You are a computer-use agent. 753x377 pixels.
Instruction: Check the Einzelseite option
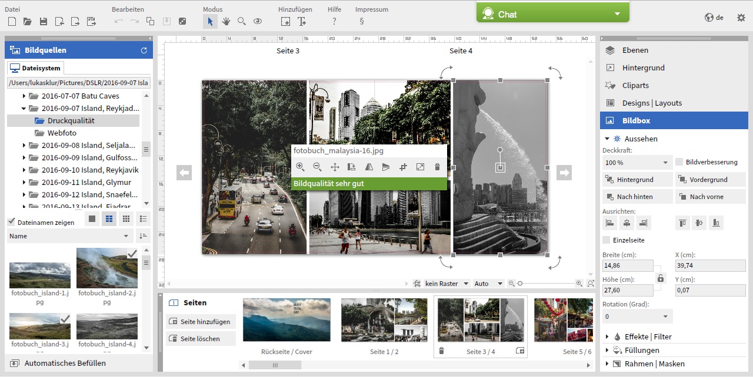[x=607, y=240]
